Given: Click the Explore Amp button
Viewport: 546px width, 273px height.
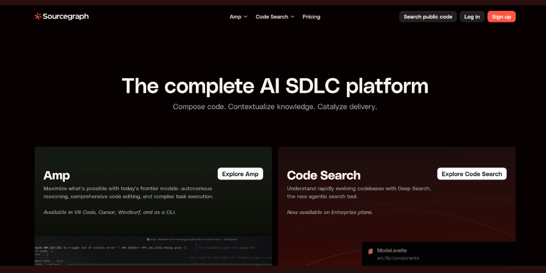Looking at the screenshot, I should 240,174.
